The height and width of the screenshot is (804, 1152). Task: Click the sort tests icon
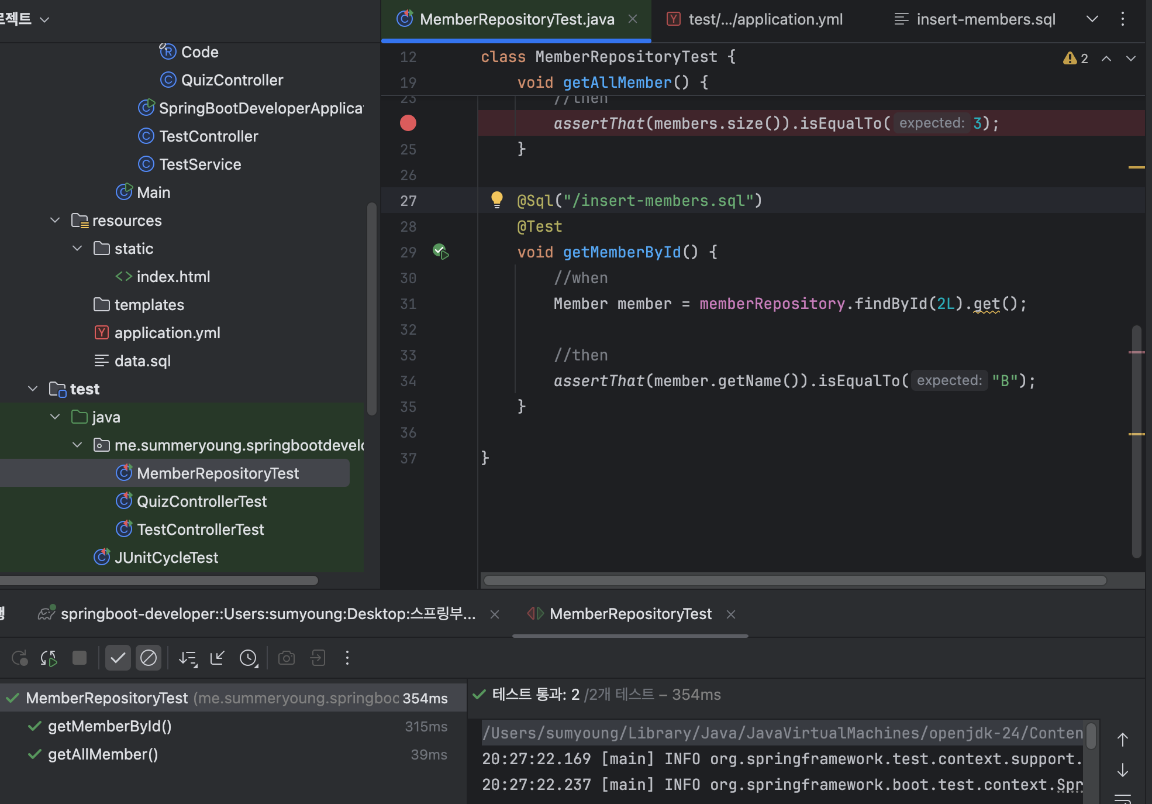[188, 658]
